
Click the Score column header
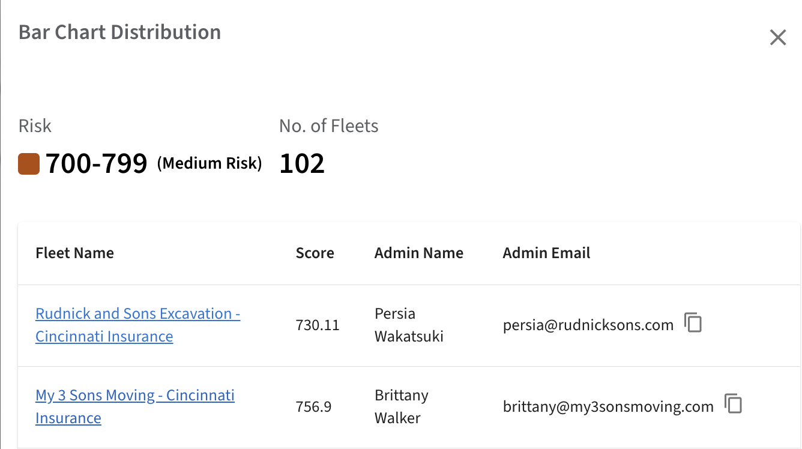[x=315, y=253]
